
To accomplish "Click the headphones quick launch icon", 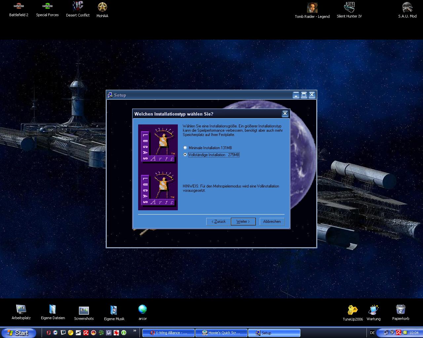I will 109,333.
